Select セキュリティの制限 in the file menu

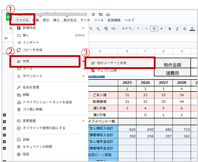click(x=51, y=147)
